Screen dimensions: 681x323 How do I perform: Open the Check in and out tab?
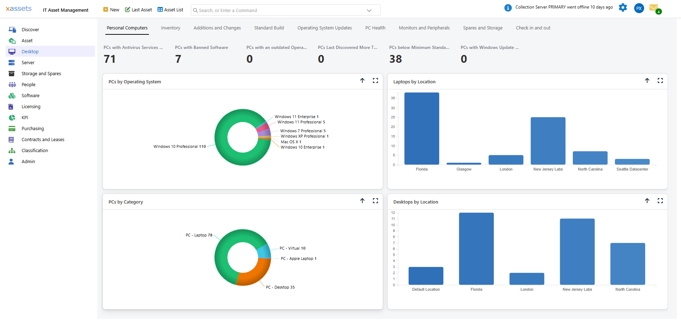tap(533, 28)
